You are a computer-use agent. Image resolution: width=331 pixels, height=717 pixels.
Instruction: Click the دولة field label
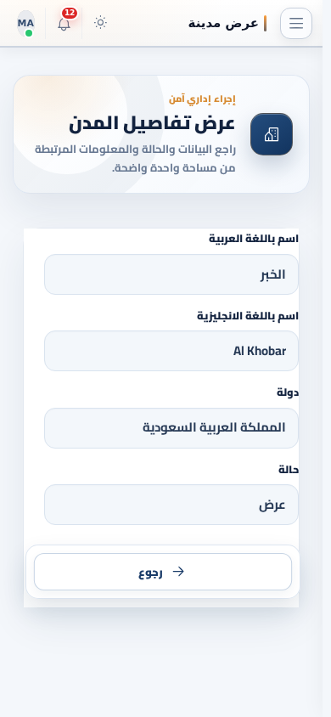(x=288, y=392)
